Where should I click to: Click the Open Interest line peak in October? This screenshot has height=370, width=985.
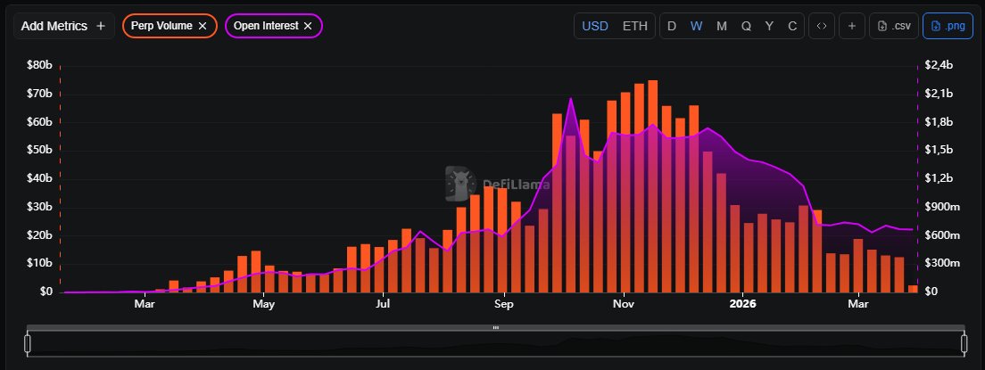pos(570,99)
